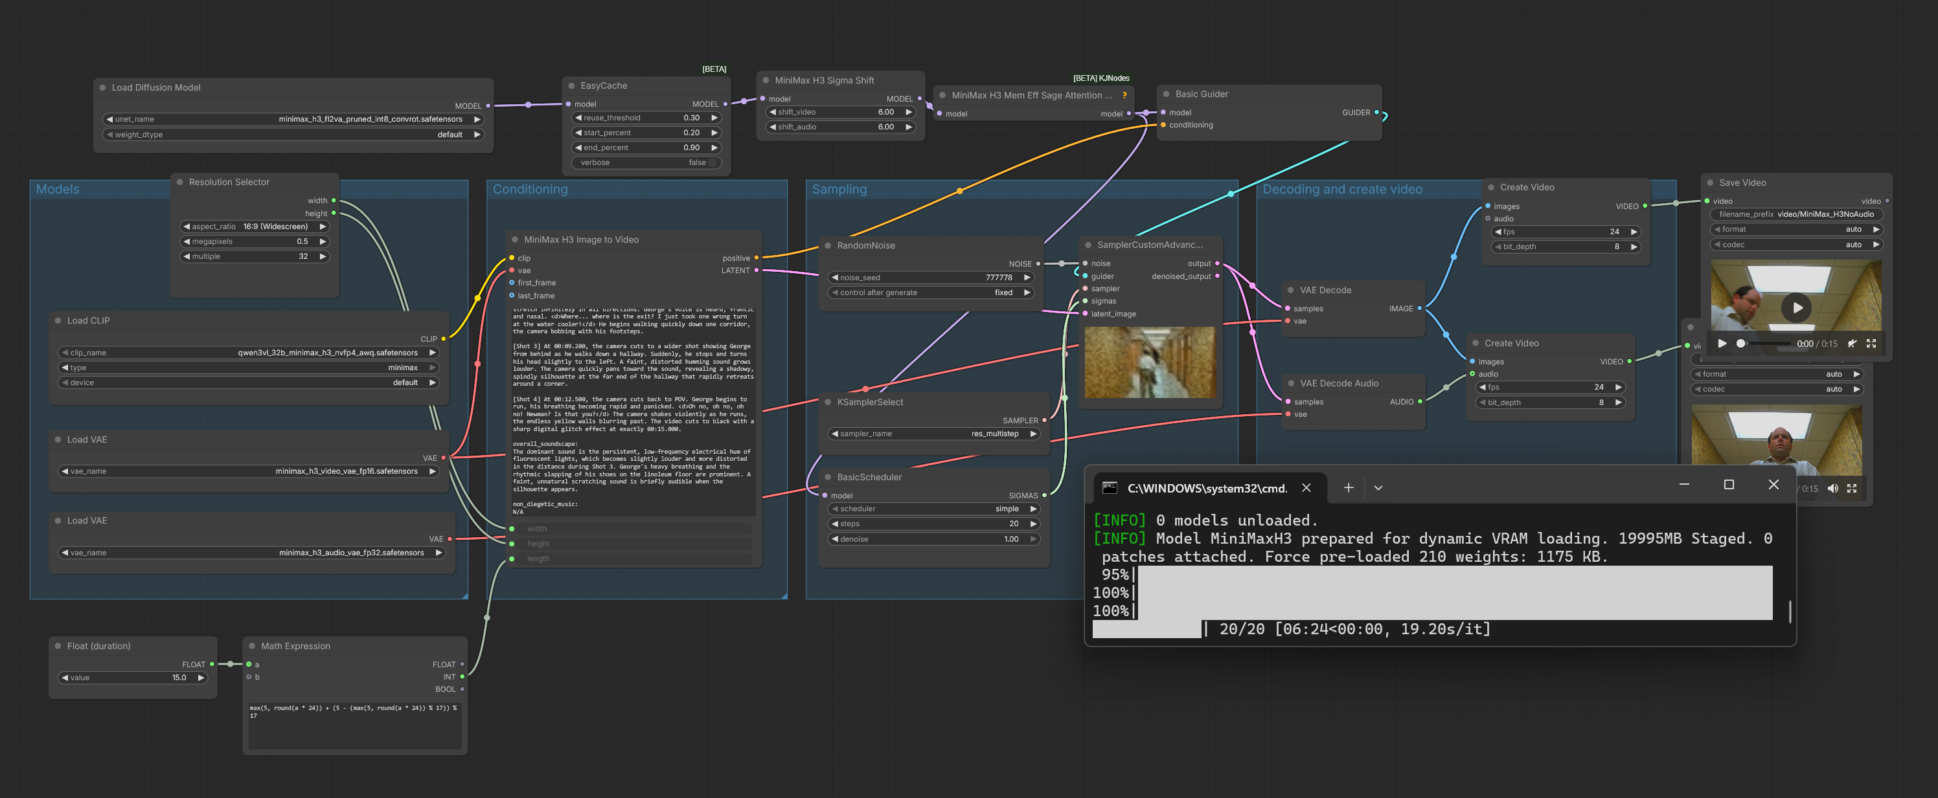Collapse the MiniMax H3 Mem Eff Sage Attention node
Screen dimensions: 1938x798
click(x=942, y=95)
